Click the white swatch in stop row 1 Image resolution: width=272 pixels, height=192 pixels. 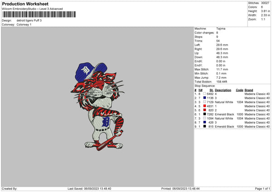pos(205,94)
